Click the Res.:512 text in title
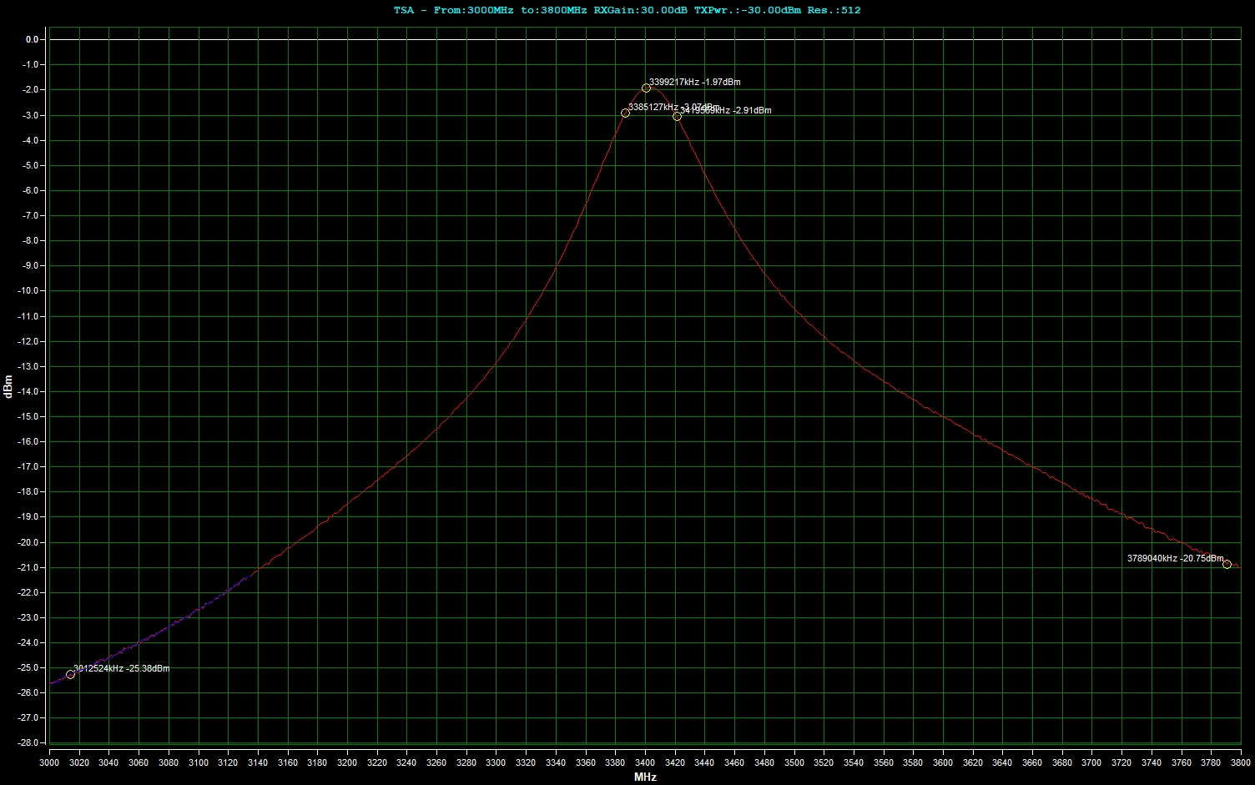Screen dimensions: 1255x785 click(834, 10)
